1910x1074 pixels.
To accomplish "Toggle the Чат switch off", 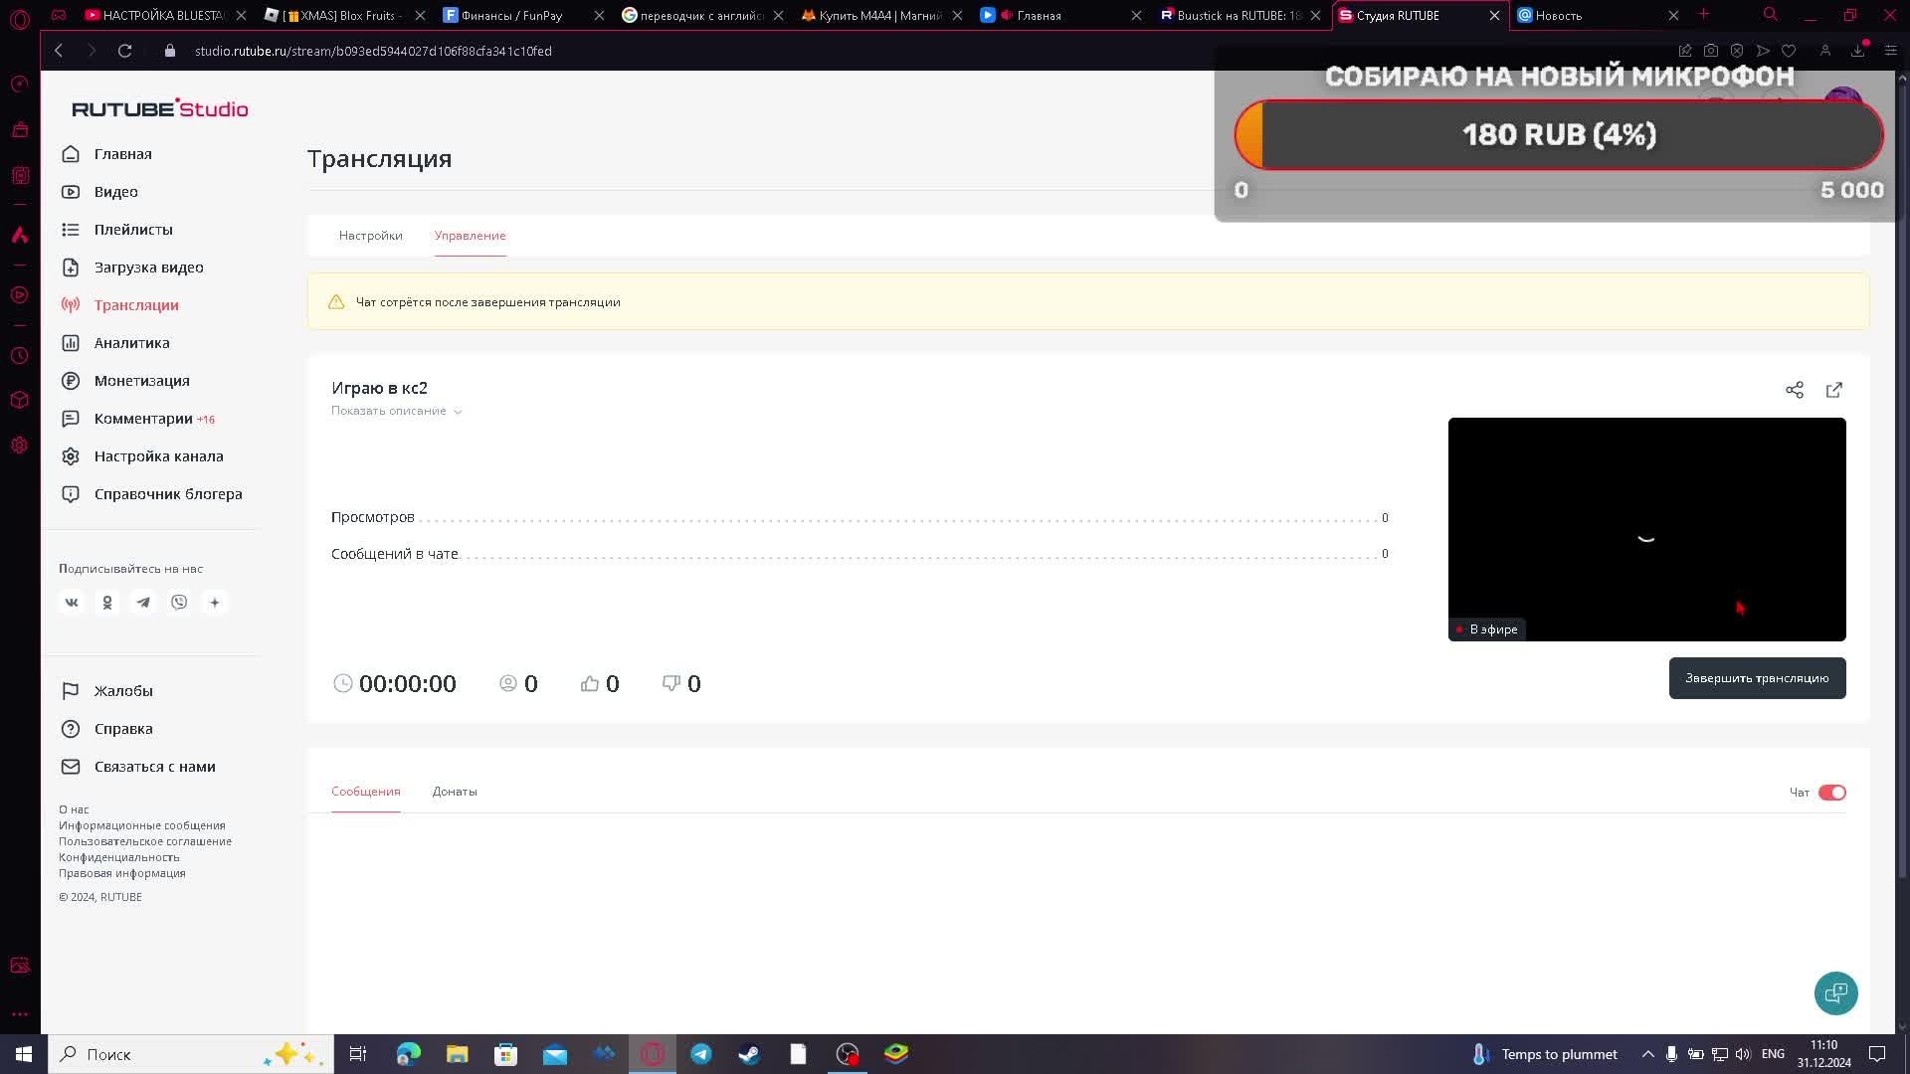I will pos(1831,793).
